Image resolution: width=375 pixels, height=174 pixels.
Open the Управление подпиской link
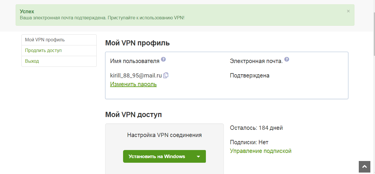click(x=261, y=151)
